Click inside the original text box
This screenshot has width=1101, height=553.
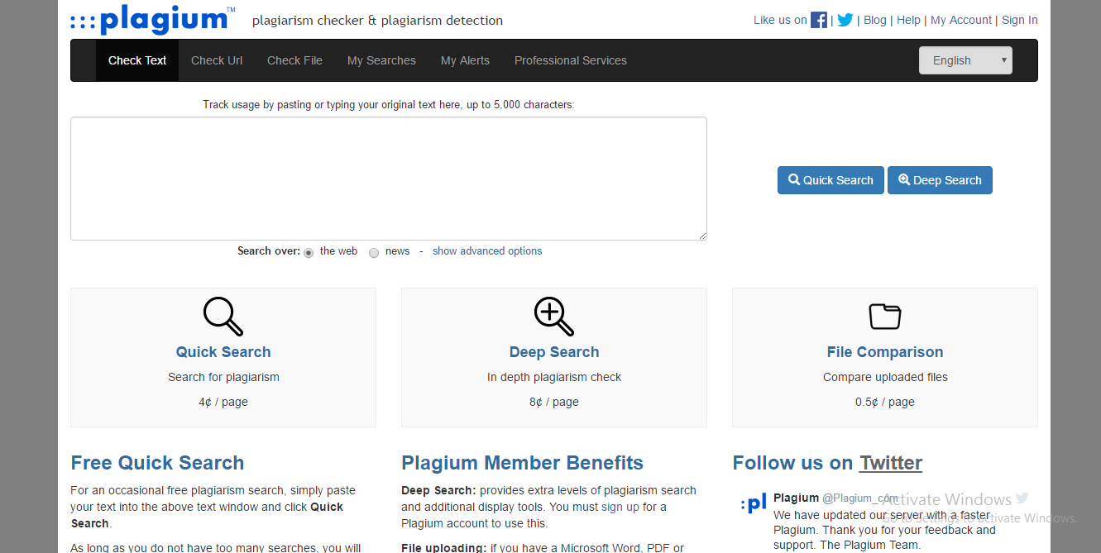tap(388, 179)
